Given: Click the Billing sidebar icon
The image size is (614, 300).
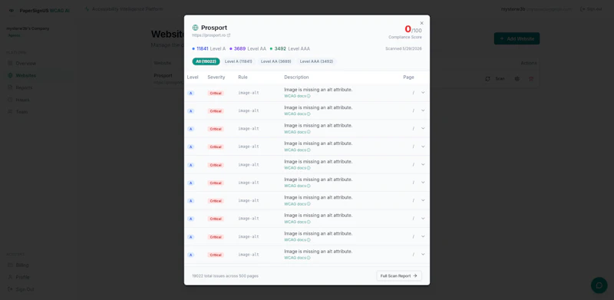Looking at the screenshot, I should tap(10, 265).
